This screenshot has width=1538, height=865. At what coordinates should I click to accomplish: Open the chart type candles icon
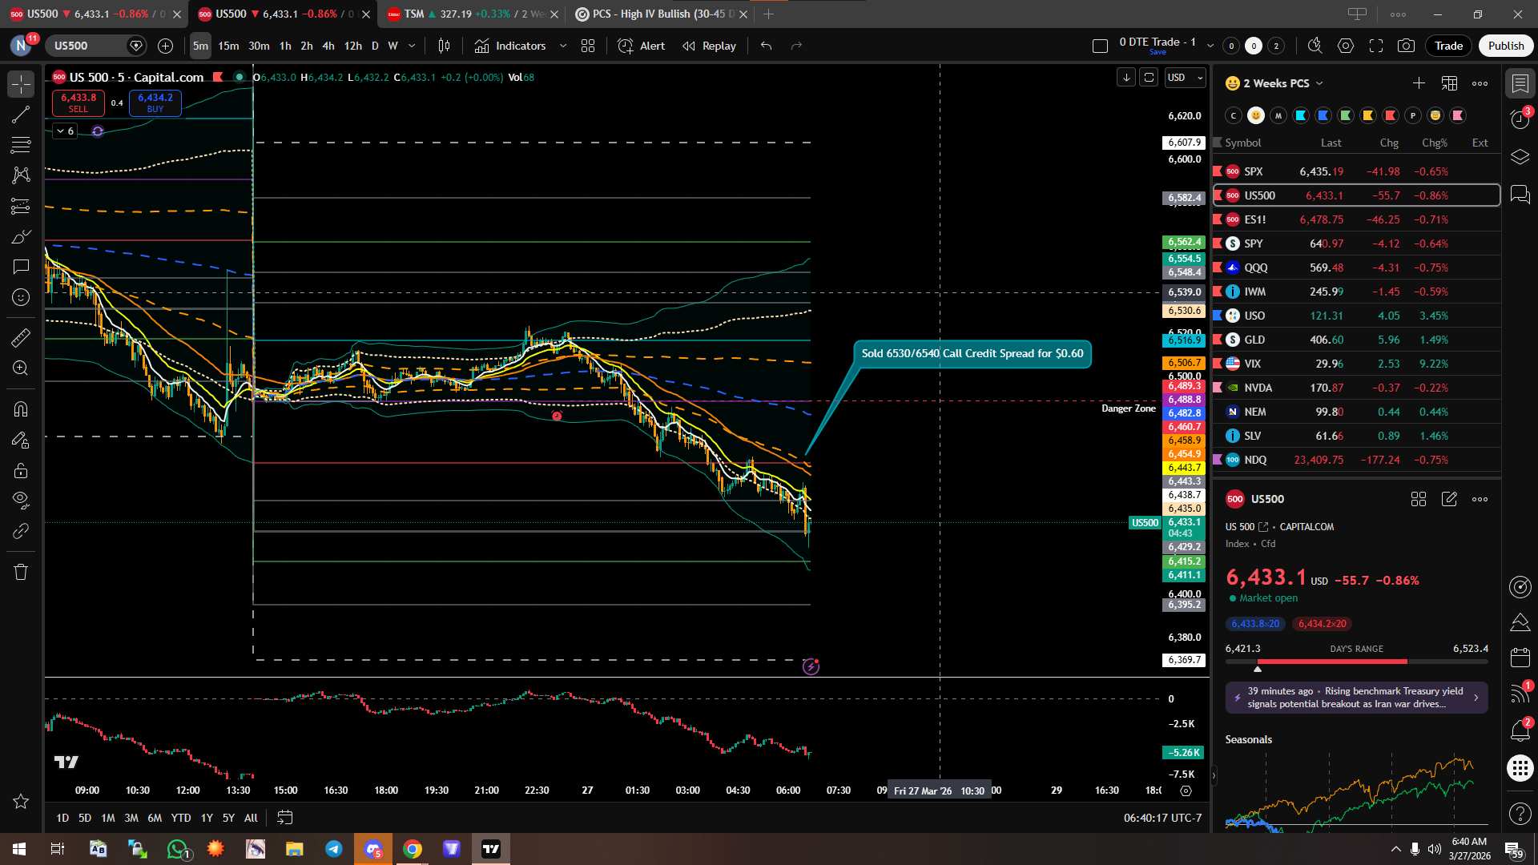pyautogui.click(x=444, y=46)
